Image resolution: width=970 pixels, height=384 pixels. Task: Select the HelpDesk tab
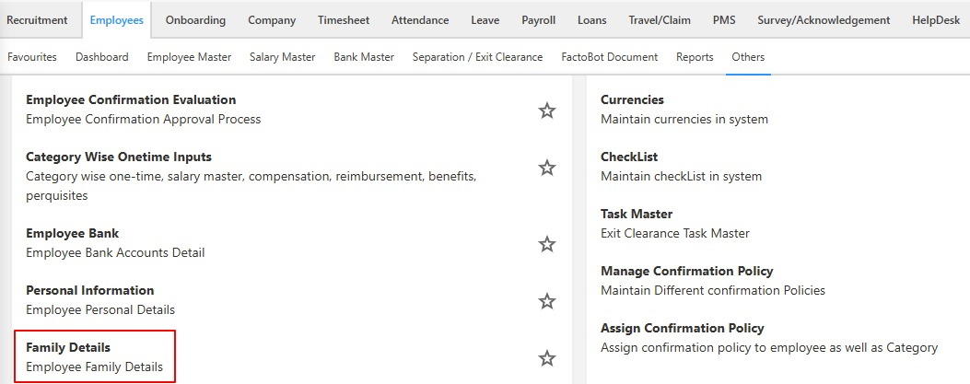pyautogui.click(x=937, y=20)
